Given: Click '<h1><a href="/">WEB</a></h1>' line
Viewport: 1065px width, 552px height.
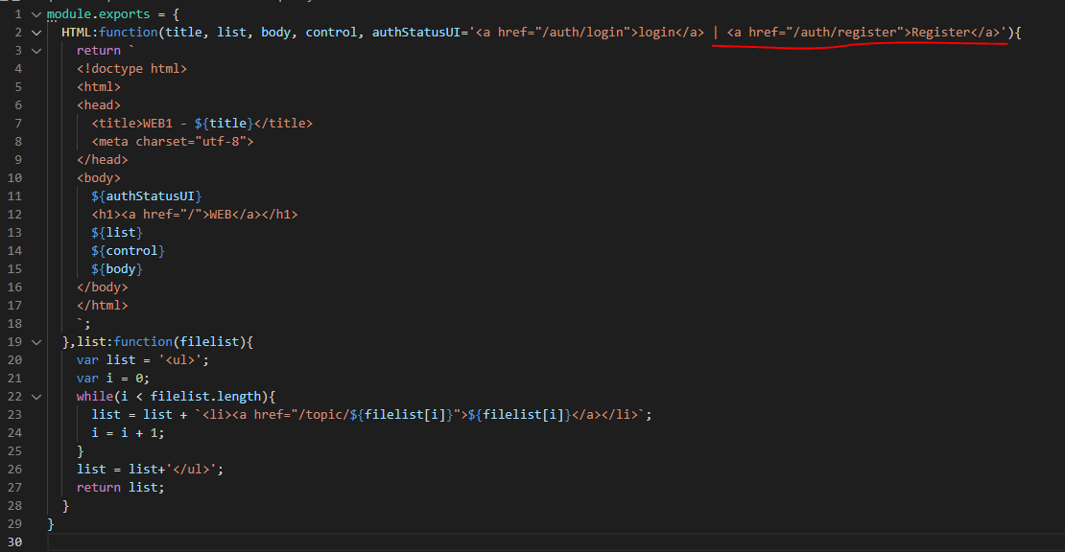Looking at the screenshot, I should (x=194, y=215).
